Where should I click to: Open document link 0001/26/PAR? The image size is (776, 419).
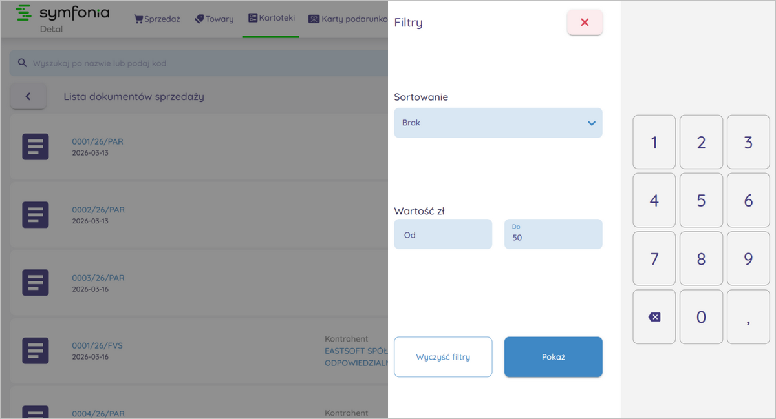[98, 141]
